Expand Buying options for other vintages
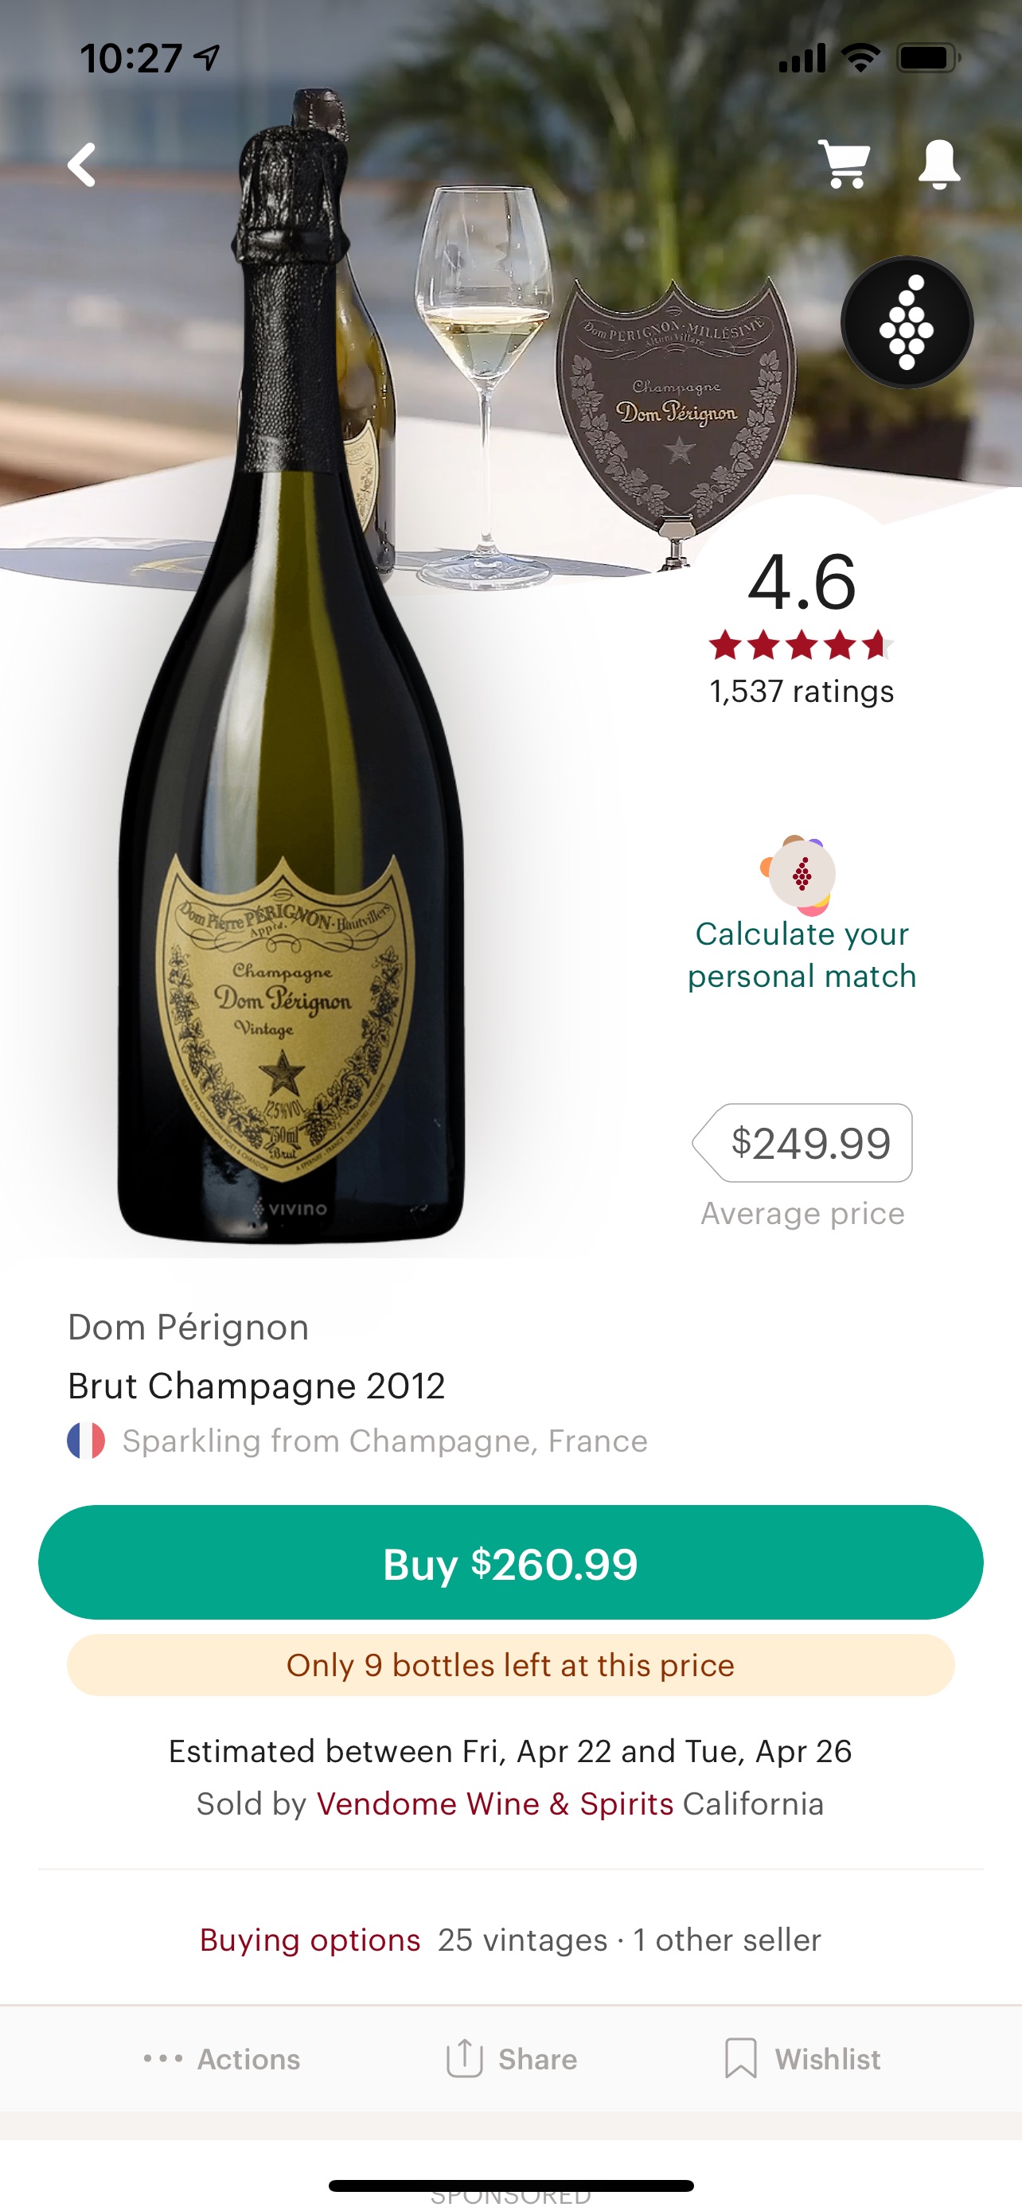This screenshot has width=1022, height=2211. tap(310, 1939)
